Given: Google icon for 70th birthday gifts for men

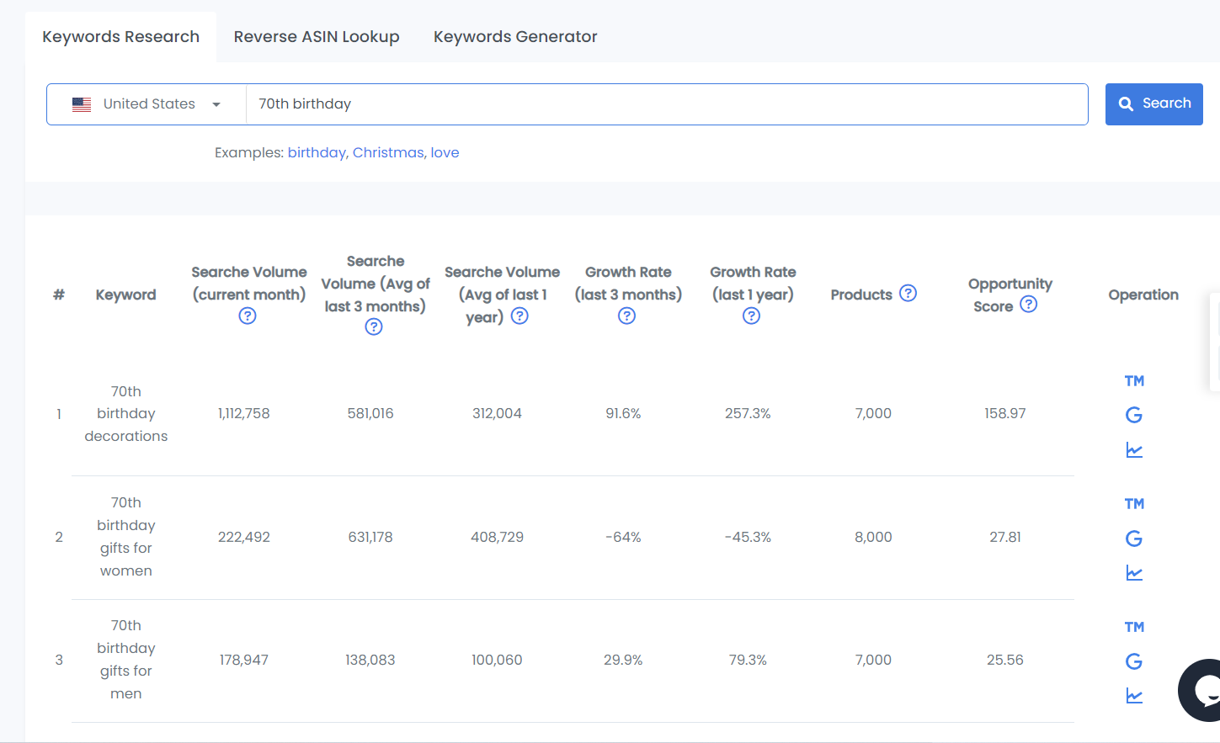Looking at the screenshot, I should 1134,661.
